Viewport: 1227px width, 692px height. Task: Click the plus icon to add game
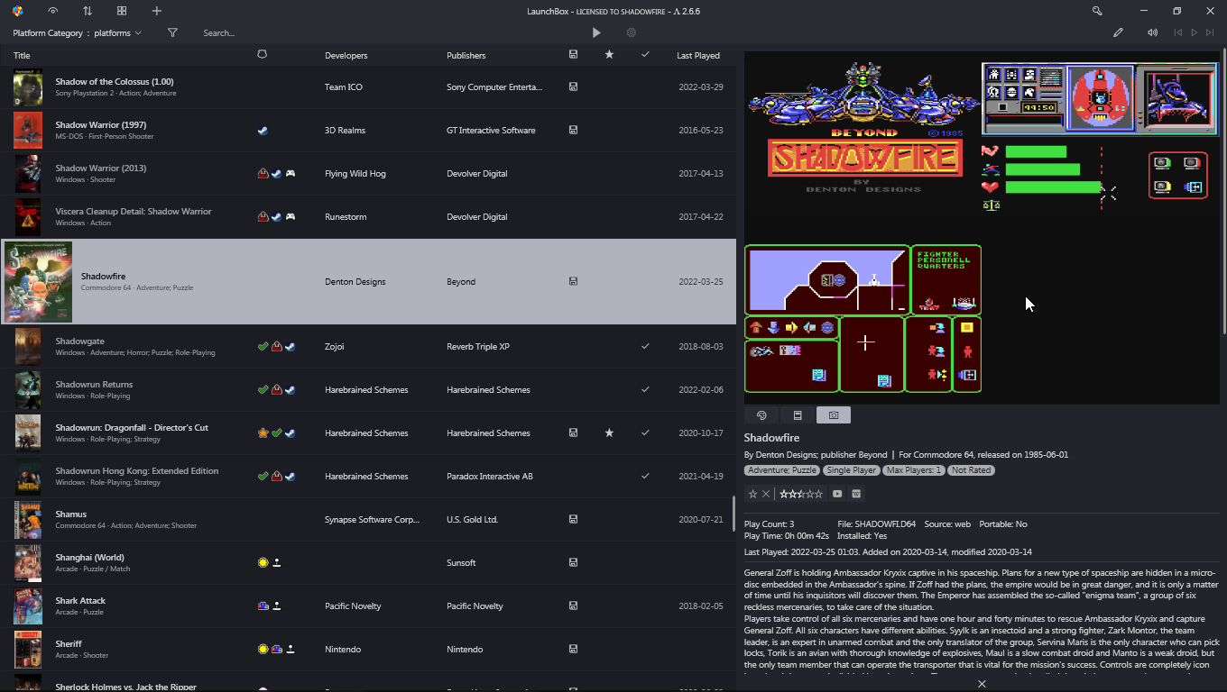[157, 11]
